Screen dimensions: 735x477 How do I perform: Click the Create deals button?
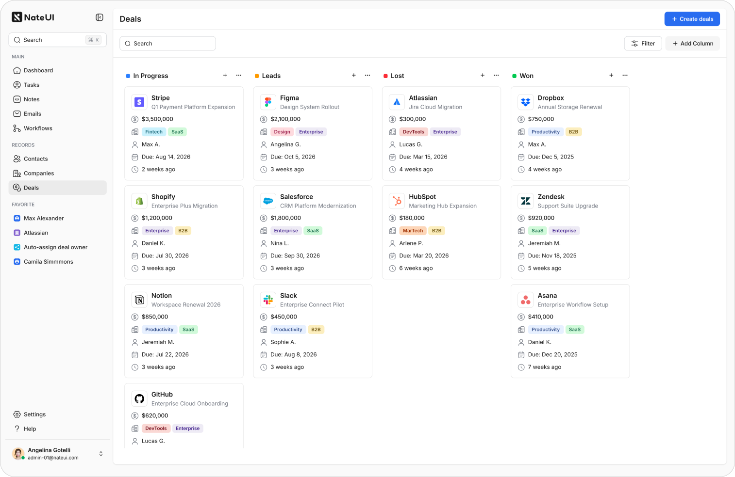[x=692, y=19]
